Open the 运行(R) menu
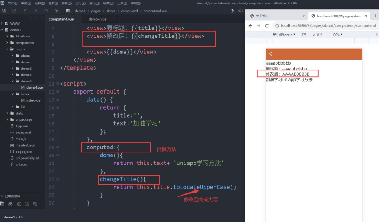Image resolution: width=379 pixels, height=222 pixels. pyautogui.click(x=81, y=3)
